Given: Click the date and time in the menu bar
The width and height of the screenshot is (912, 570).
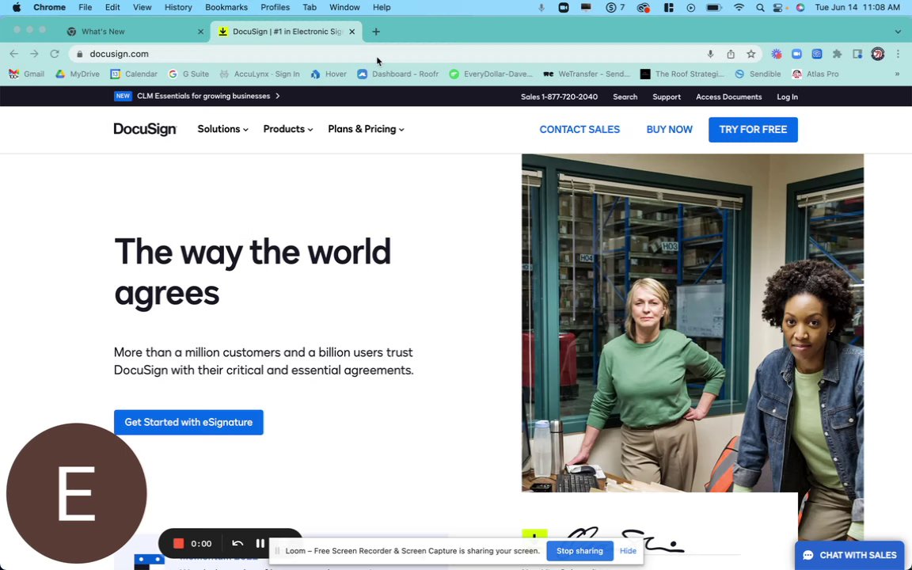Looking at the screenshot, I should (857, 8).
